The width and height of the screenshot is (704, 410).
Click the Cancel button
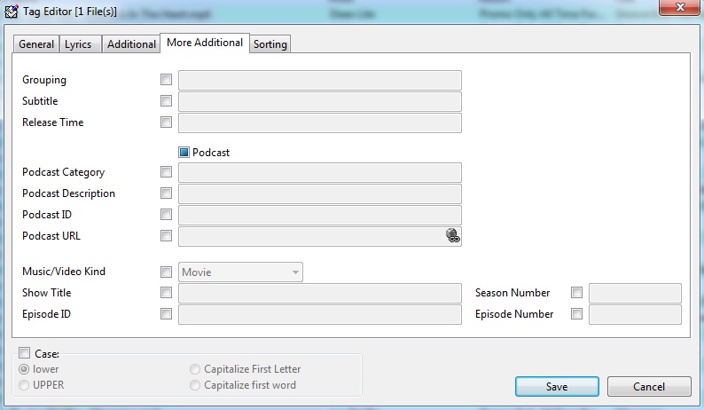pyautogui.click(x=649, y=387)
